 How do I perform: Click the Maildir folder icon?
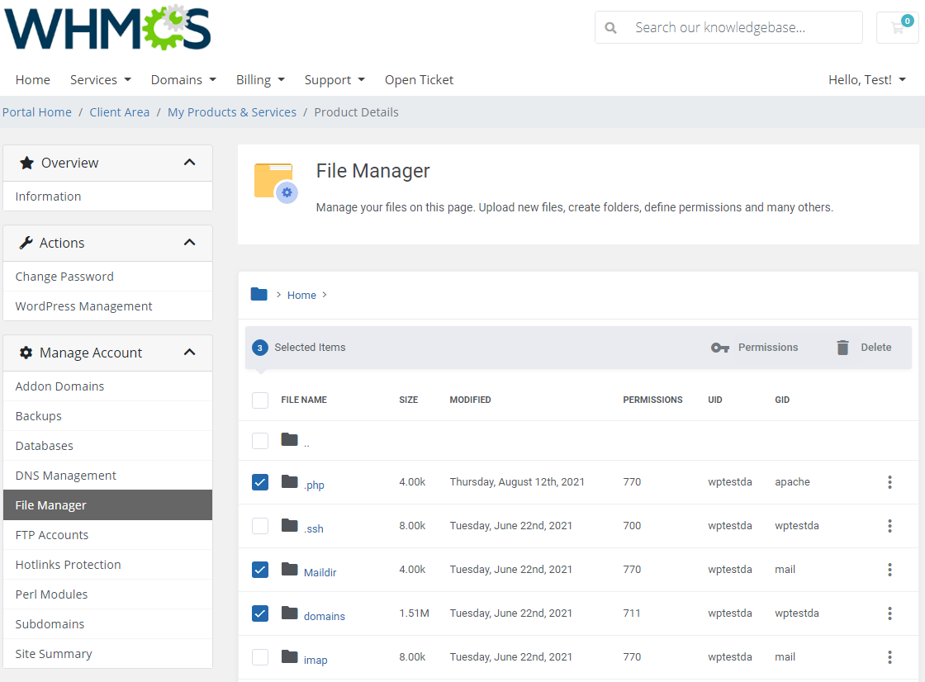point(289,569)
